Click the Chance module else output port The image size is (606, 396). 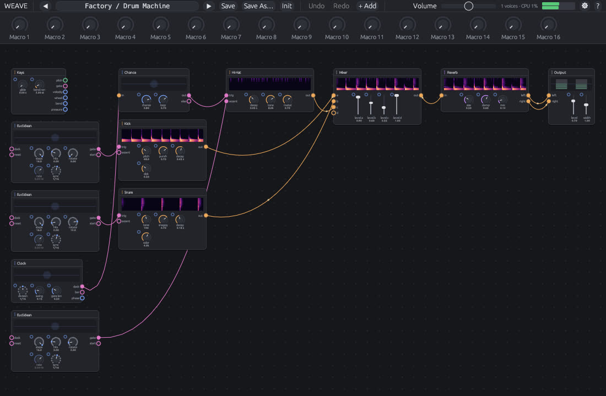click(189, 101)
